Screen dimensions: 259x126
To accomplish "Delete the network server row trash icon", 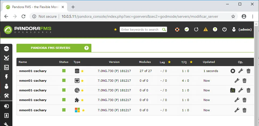I will click(244, 81).
